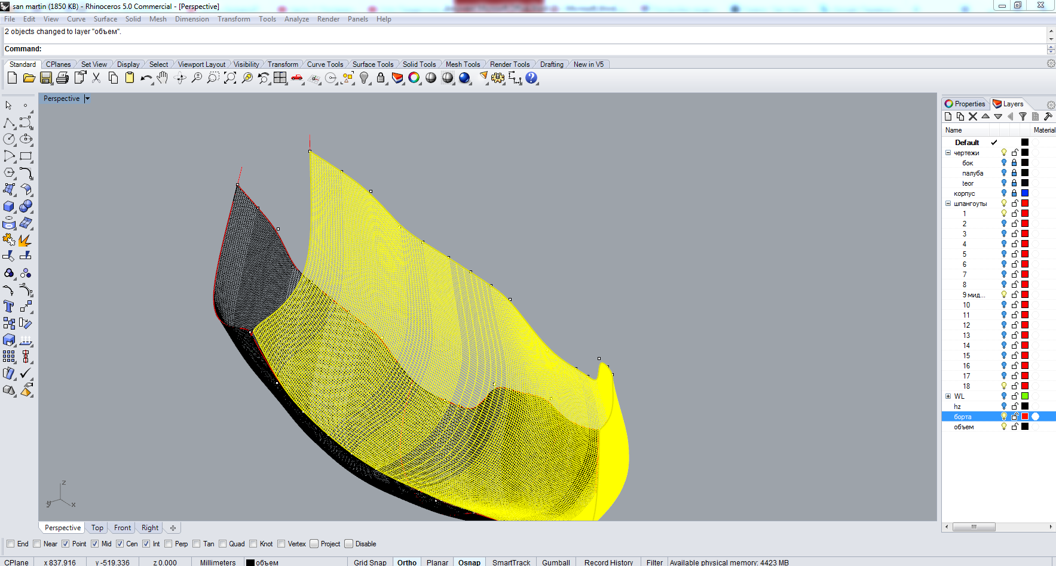
Task: Toggle visibility bulb of корпус layer
Action: click(1004, 193)
